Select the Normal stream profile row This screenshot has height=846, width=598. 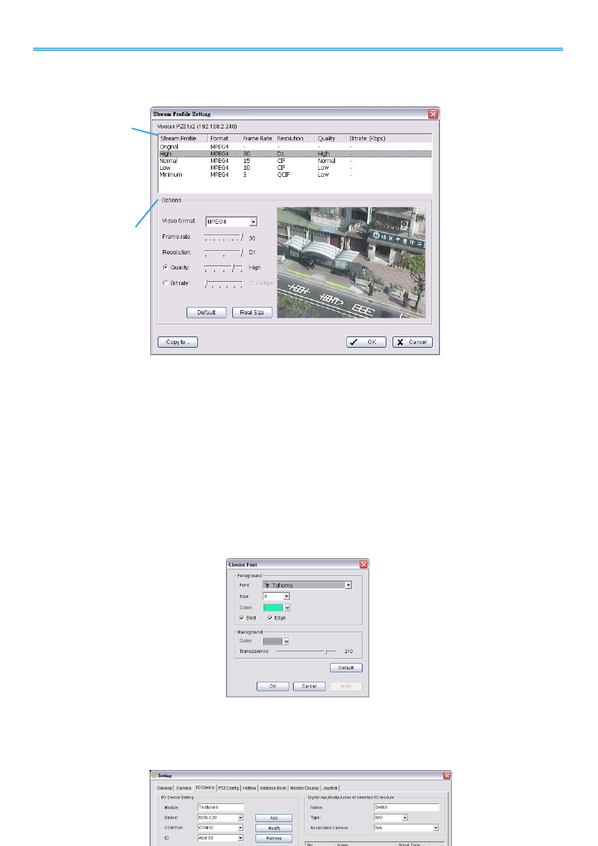(x=295, y=161)
